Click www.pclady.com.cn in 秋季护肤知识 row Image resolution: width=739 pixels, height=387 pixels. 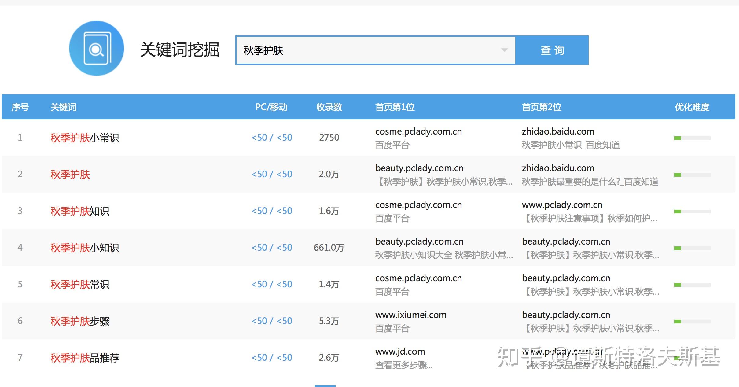(562, 205)
